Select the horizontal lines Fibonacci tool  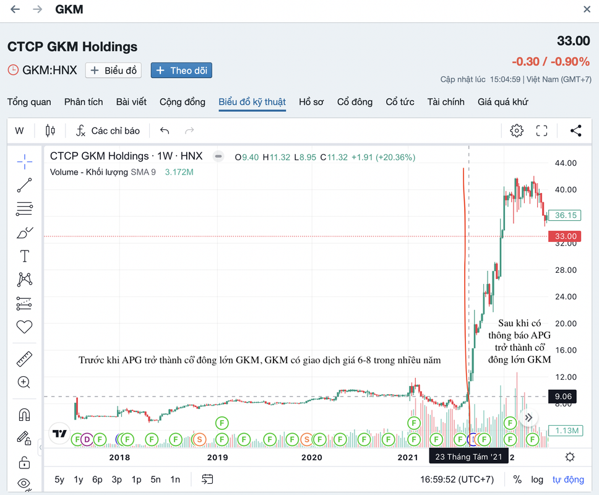pos(25,209)
